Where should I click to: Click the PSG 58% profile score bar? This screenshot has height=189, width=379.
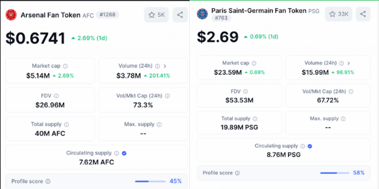click(x=334, y=173)
